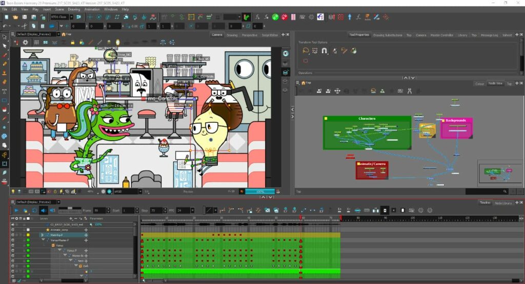Viewport: 525px width, 284px height.
Task: Click the timeline Play button
Action: pos(16,210)
